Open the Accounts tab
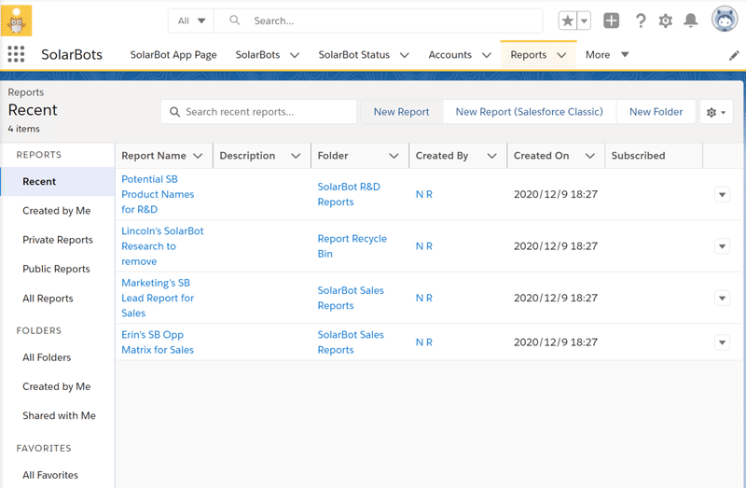Image resolution: width=746 pixels, height=488 pixels. tap(449, 55)
